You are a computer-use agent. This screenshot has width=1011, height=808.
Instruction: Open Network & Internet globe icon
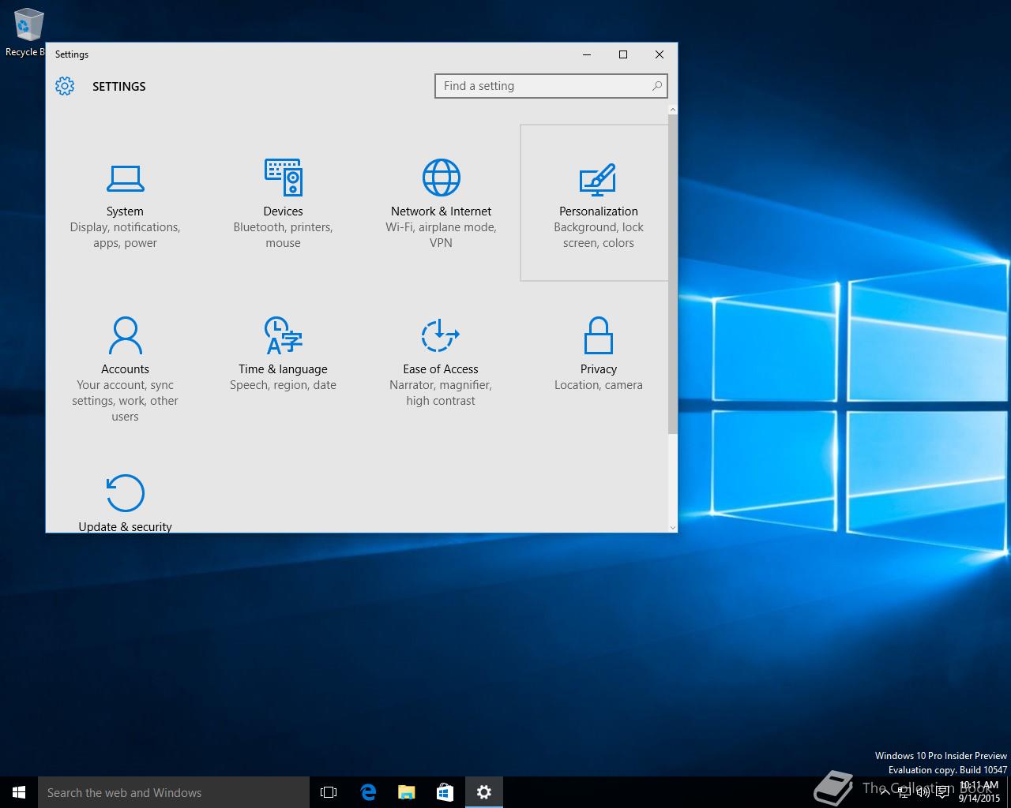coord(441,178)
